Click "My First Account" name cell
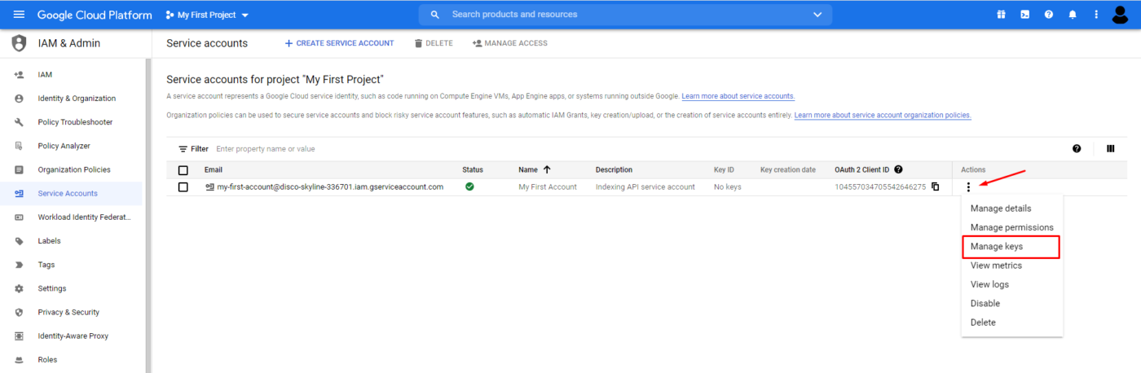1141x373 pixels. (548, 186)
